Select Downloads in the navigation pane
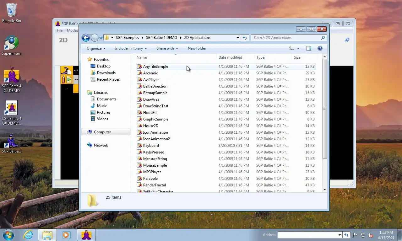This screenshot has height=241, width=402. click(x=106, y=73)
